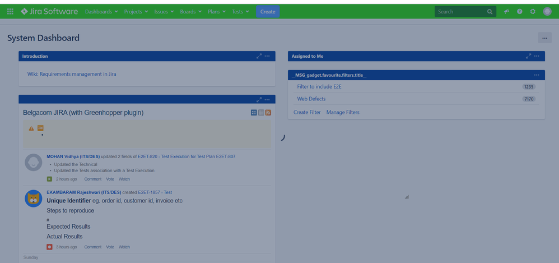Click the Belgacom JIRA (with Greenhopper plugin) title
The height and width of the screenshot is (263, 559).
(83, 113)
